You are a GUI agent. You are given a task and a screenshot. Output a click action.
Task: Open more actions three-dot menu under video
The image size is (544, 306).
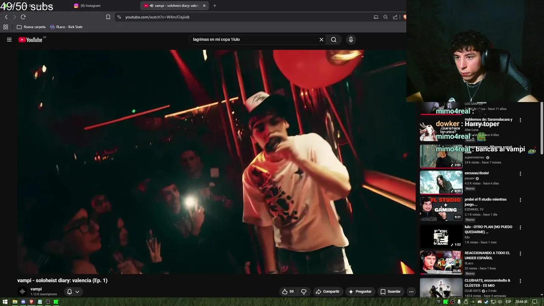pos(411,292)
